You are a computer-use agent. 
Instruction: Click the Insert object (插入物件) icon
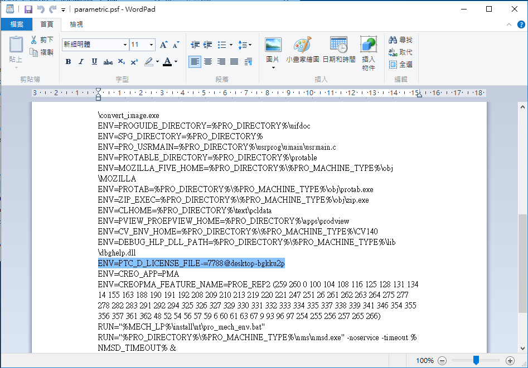pyautogui.click(x=369, y=50)
